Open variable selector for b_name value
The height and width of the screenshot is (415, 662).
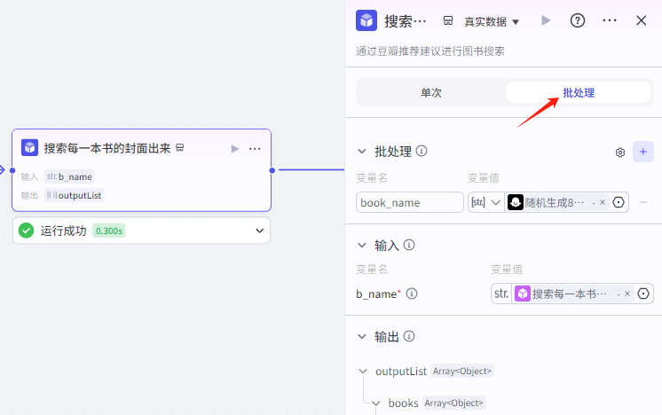[643, 294]
